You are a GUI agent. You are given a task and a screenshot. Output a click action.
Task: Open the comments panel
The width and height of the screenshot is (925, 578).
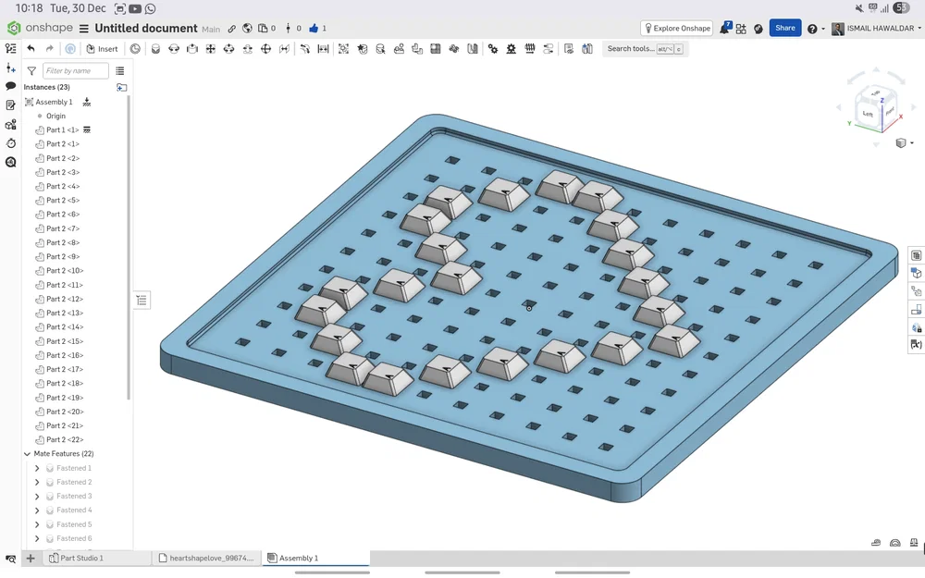[x=10, y=86]
